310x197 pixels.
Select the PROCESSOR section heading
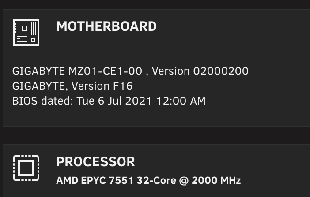click(95, 162)
